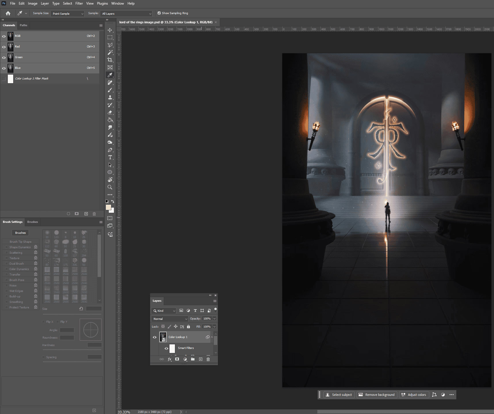Hide the Red channel visibility
The image size is (494, 414).
[4, 47]
